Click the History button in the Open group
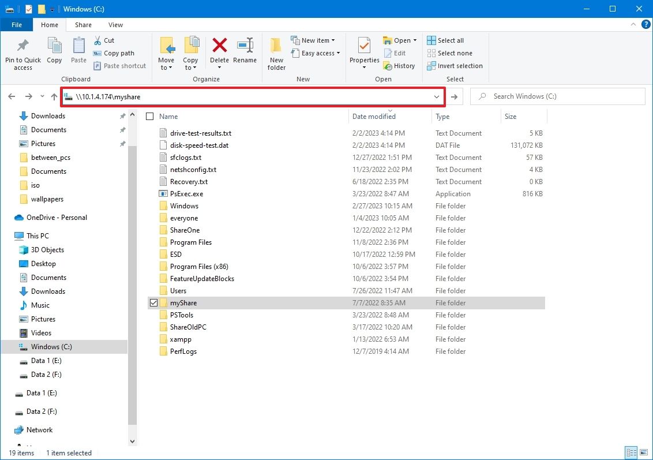The image size is (653, 460). tap(400, 66)
